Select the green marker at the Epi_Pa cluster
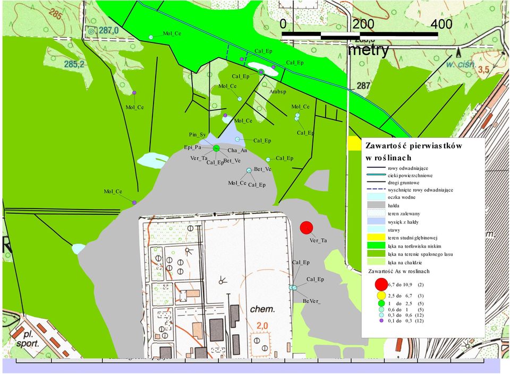 (x=216, y=149)
